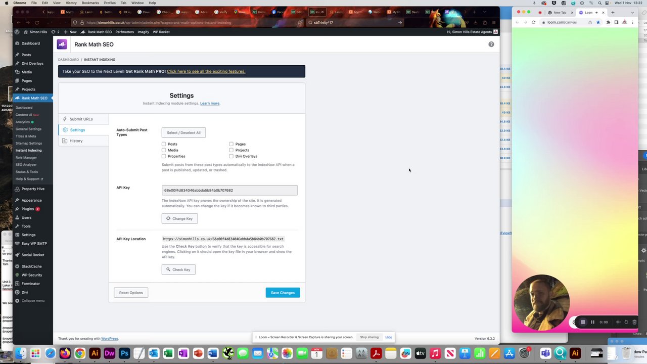This screenshot has height=364, width=647.
Task: Open Titles & Meta in the Rank Math submenu
Action: click(x=26, y=136)
